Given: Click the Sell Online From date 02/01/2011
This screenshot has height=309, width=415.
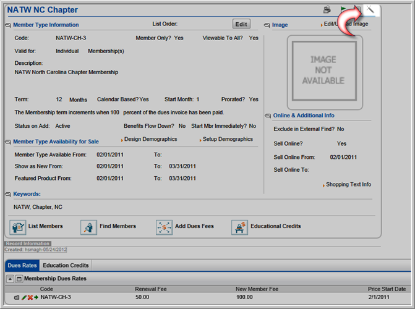Looking at the screenshot, I should (x=343, y=158).
